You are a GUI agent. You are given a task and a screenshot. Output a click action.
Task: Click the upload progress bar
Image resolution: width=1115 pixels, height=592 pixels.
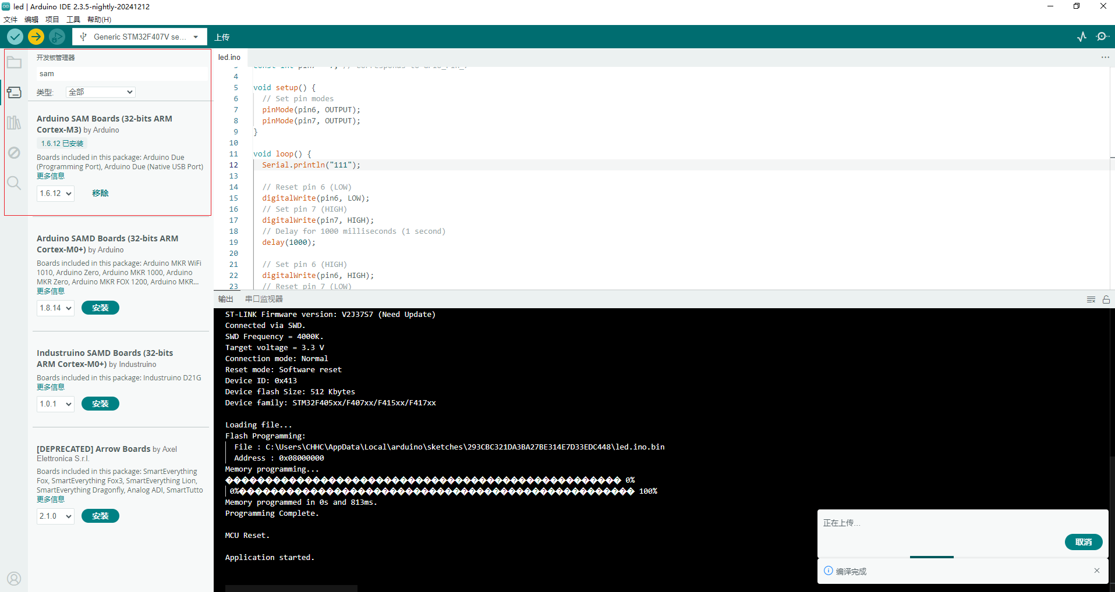[x=932, y=557]
